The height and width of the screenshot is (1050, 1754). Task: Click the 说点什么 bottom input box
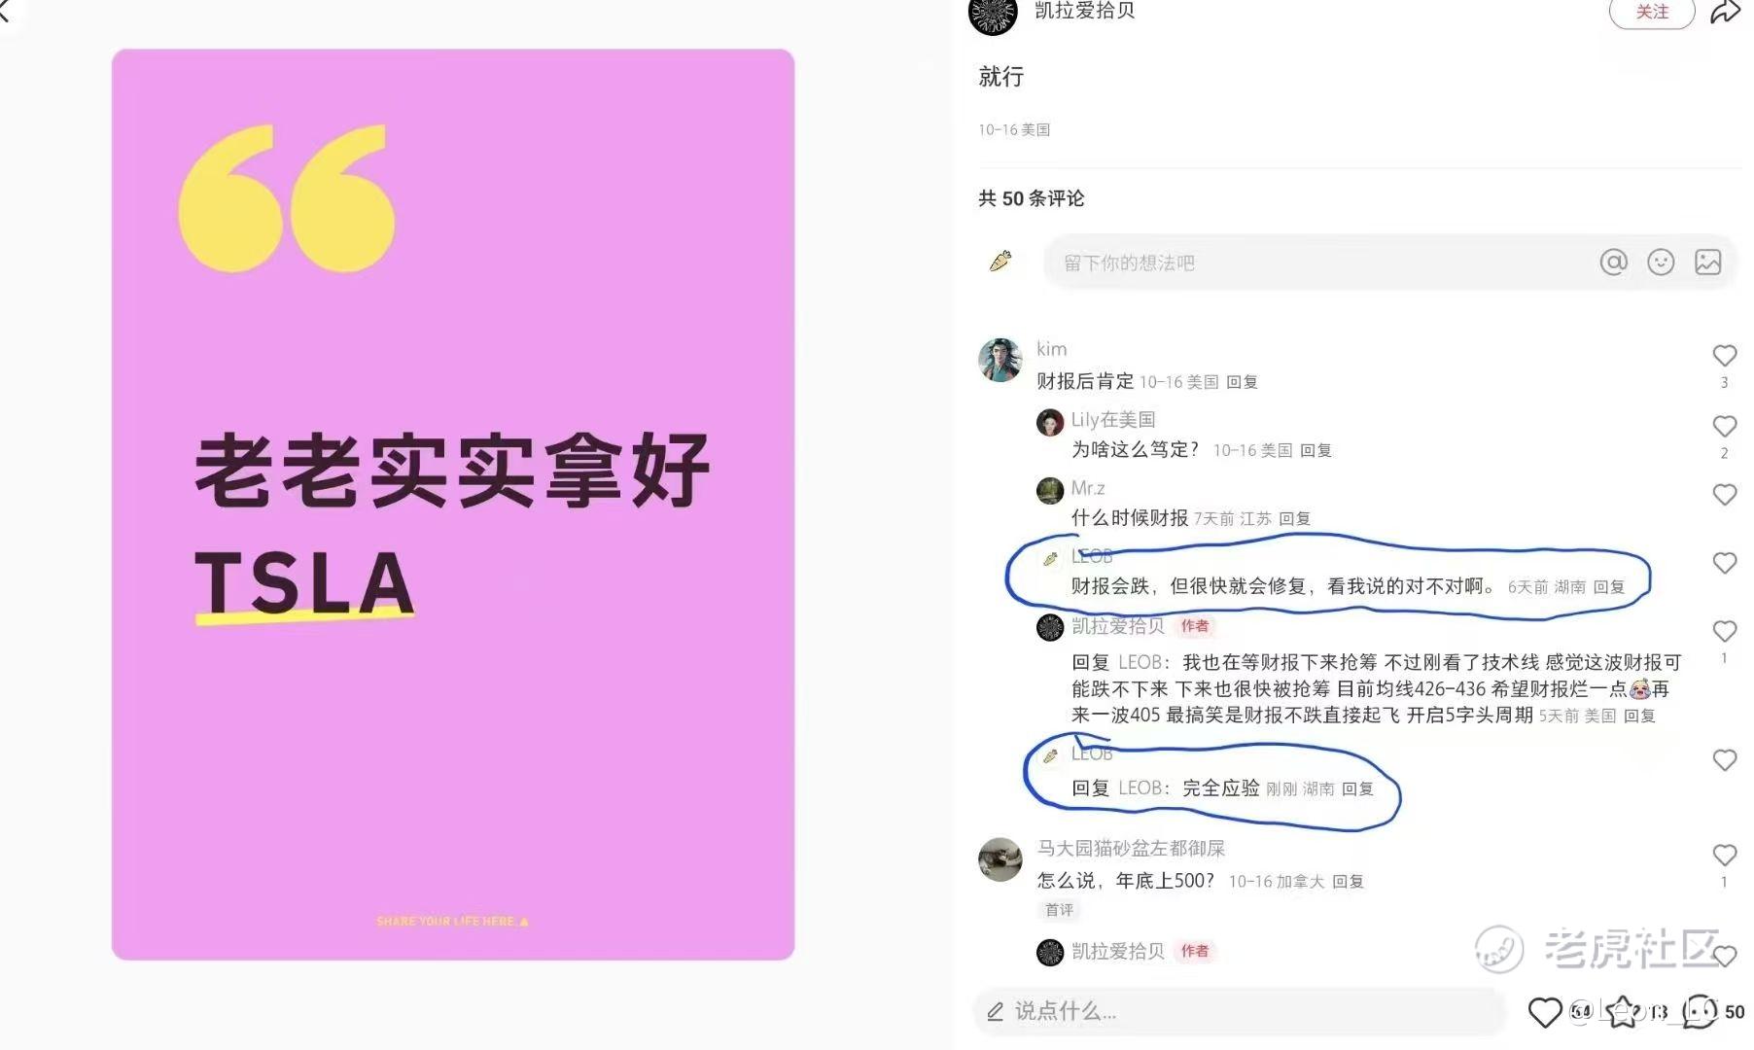(x=1239, y=1012)
